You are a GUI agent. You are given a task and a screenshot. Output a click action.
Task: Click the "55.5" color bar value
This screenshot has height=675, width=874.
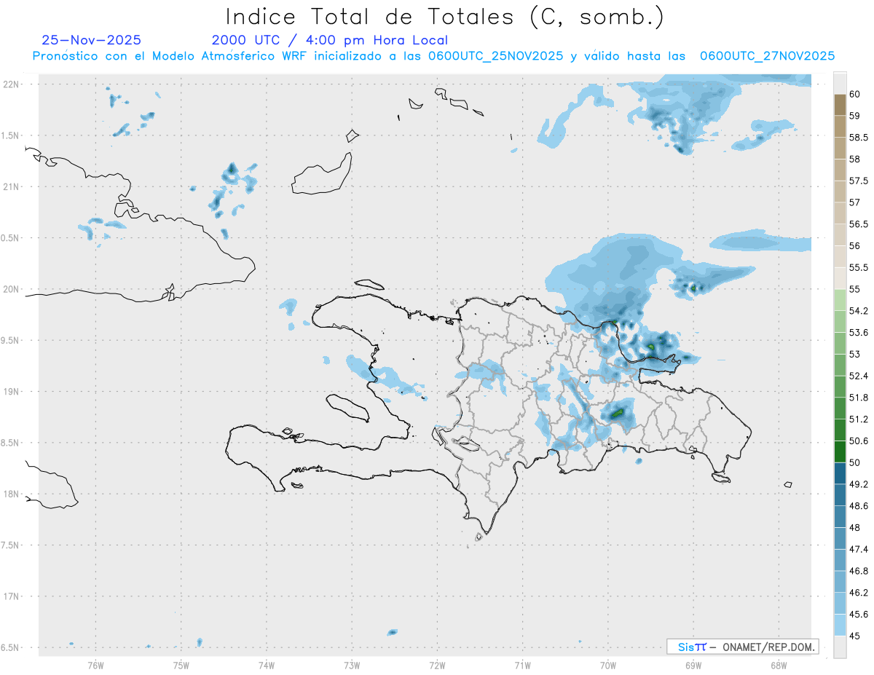click(x=859, y=268)
